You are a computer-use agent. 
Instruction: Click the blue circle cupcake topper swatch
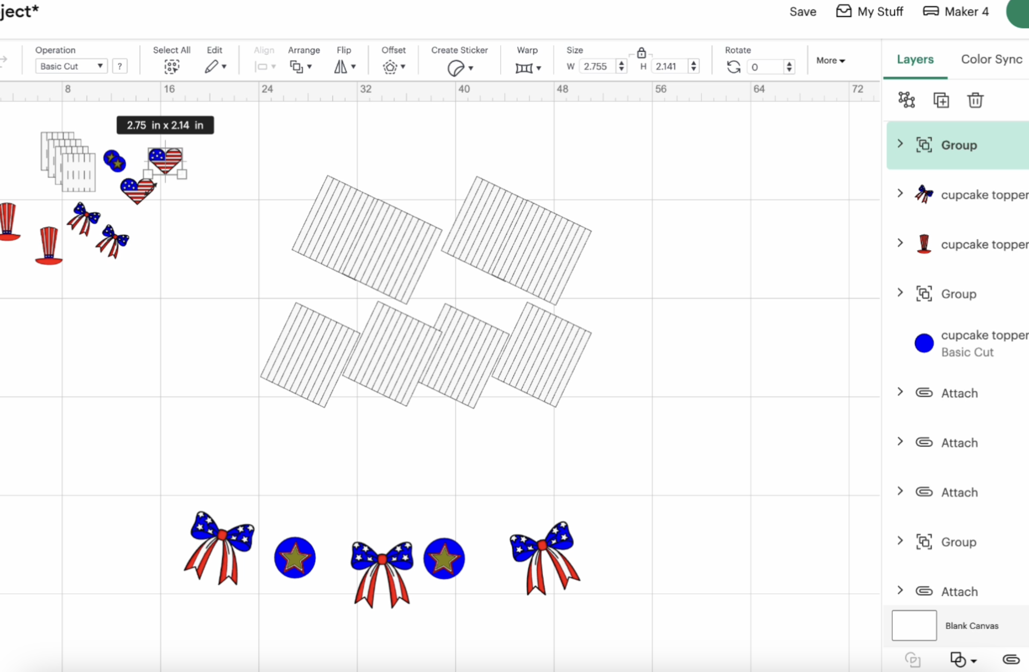tap(924, 343)
